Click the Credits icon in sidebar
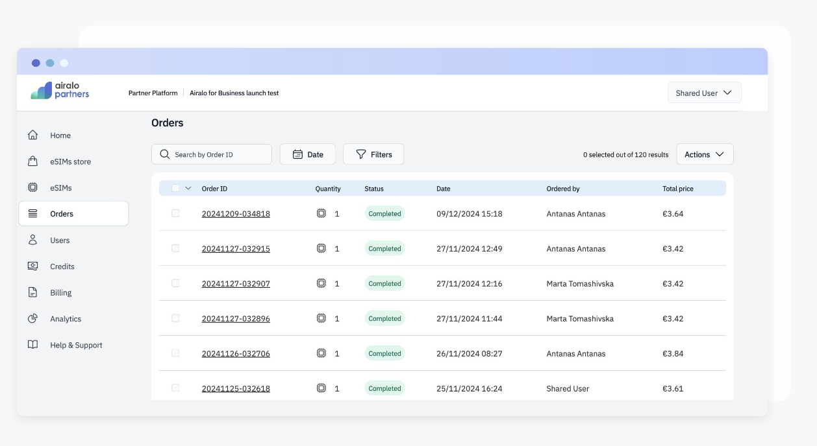 pyautogui.click(x=32, y=266)
